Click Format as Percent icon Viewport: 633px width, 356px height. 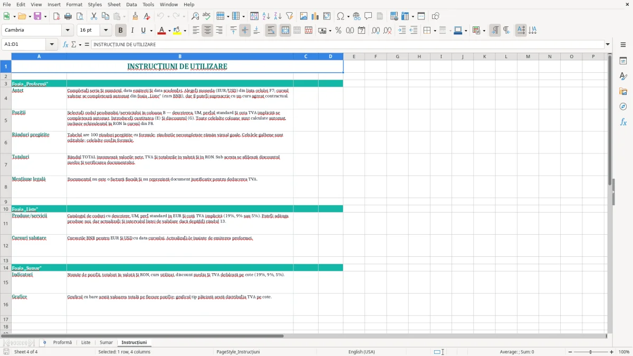tap(338, 31)
